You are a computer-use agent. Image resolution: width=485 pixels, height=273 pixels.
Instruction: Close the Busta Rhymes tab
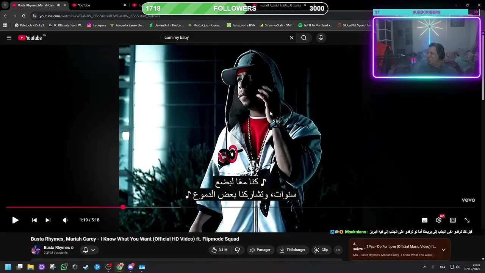65,5
